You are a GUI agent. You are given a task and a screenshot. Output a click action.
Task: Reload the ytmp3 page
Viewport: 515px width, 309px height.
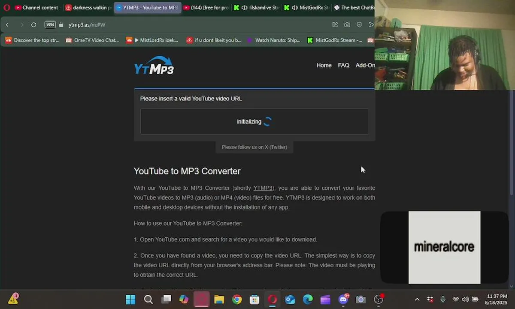click(33, 25)
